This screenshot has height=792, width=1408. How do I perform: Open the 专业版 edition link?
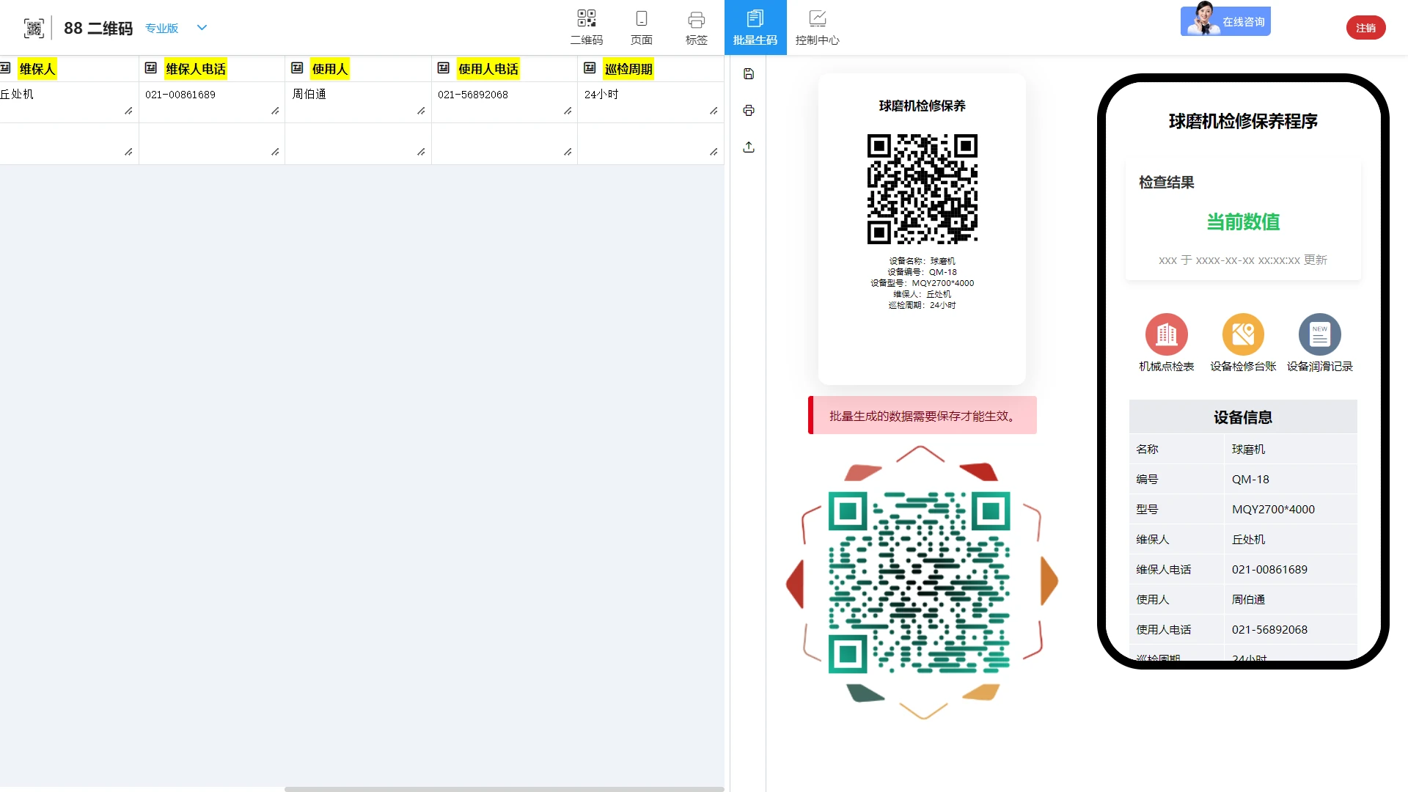click(161, 28)
